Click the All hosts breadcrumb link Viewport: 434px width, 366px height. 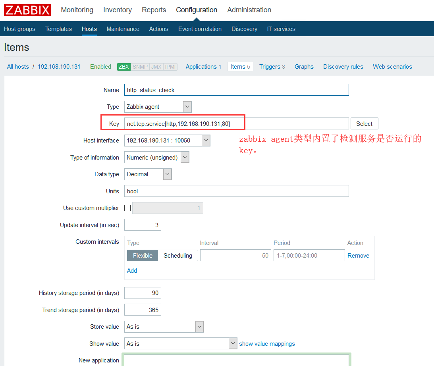[18, 67]
